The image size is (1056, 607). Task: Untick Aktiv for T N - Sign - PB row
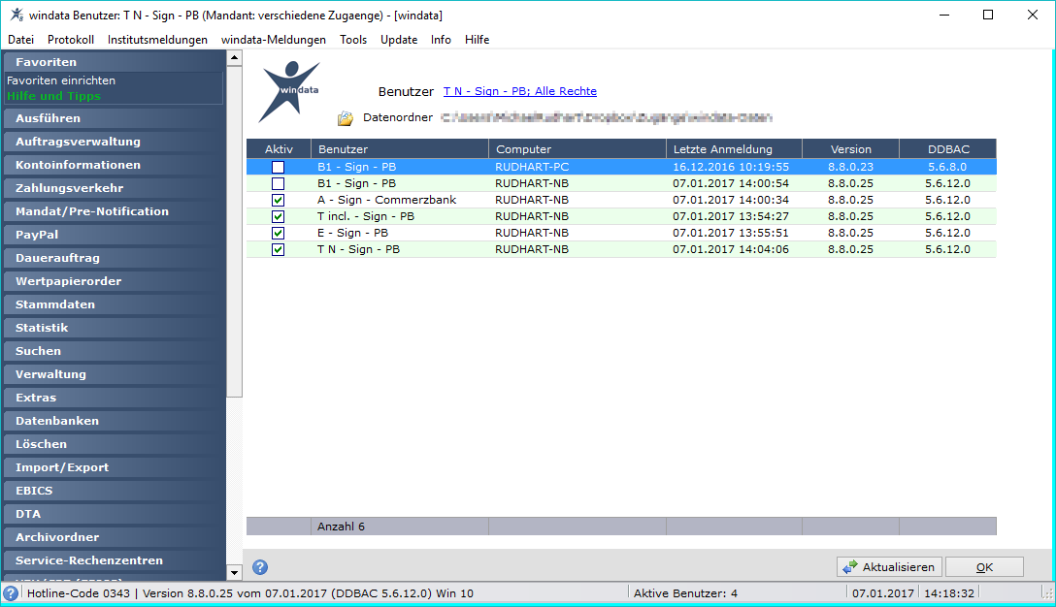pyautogui.click(x=279, y=249)
